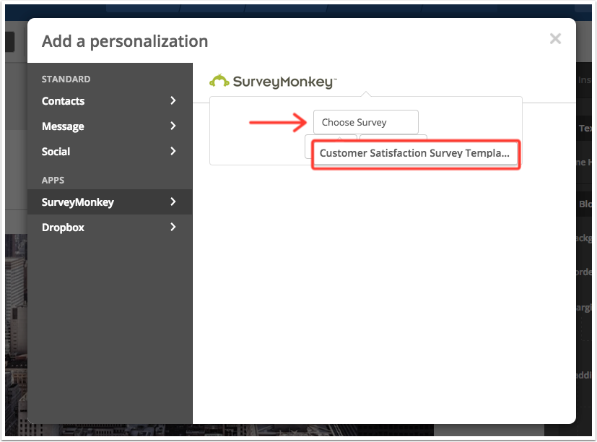Screen dimensions: 597x442
Task: Select the SurveyMonkey app entry
Action: point(110,202)
